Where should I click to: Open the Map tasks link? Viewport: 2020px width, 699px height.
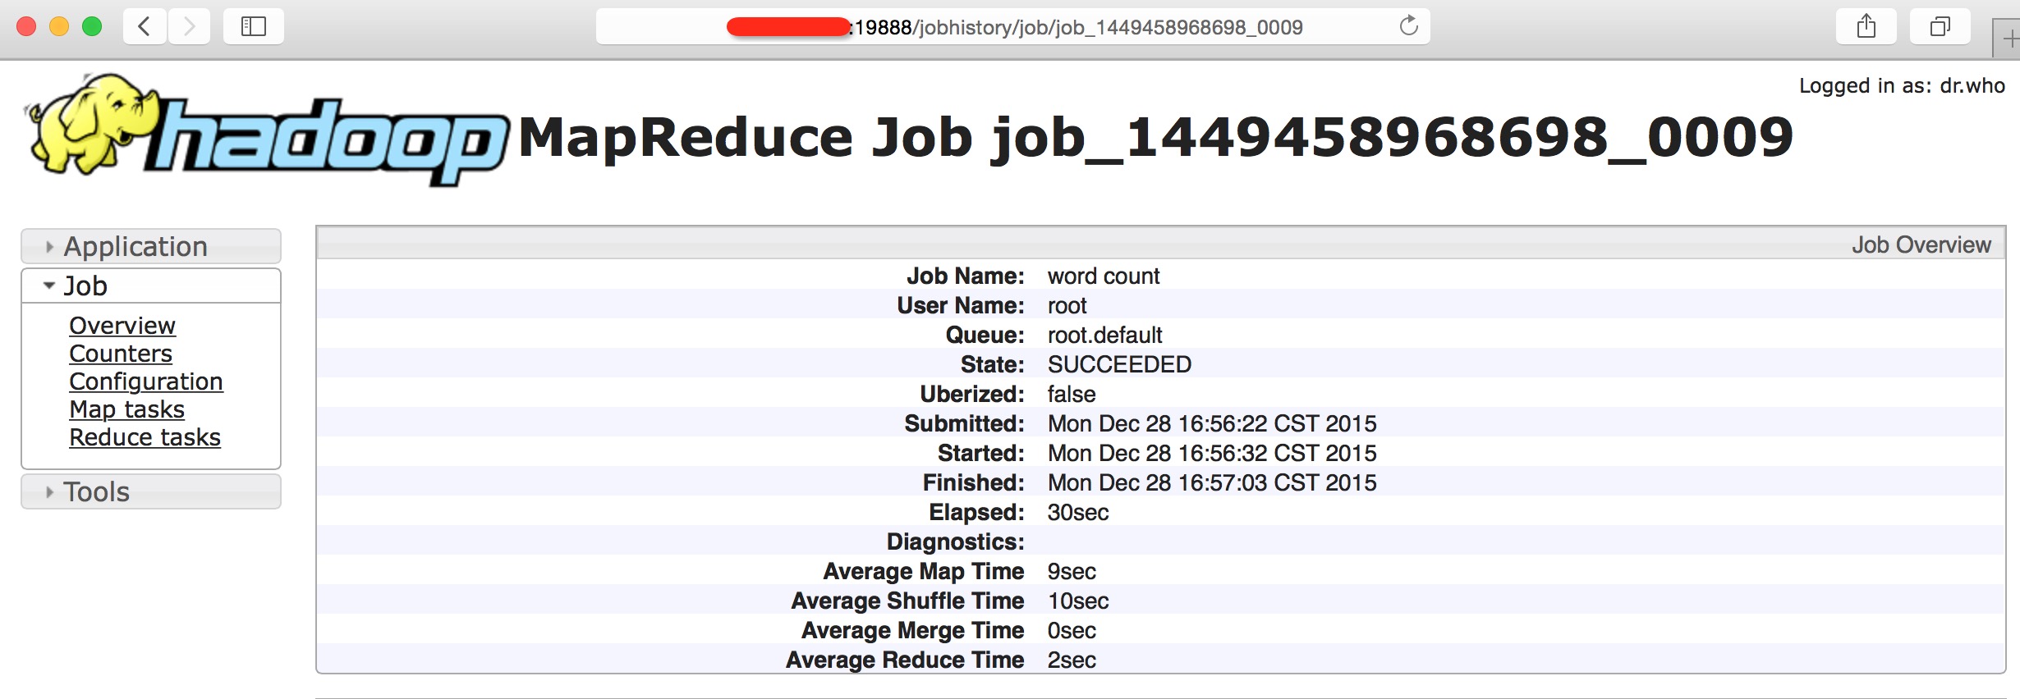pos(127,409)
